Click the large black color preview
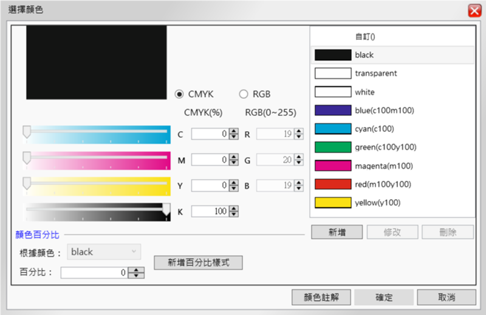Screen dimensions: 486x315 [x=97, y=63]
